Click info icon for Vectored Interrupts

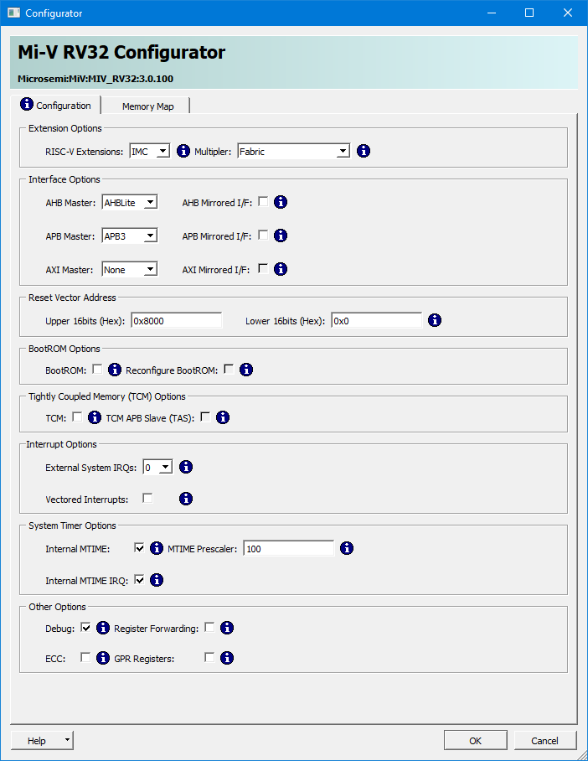tap(186, 499)
